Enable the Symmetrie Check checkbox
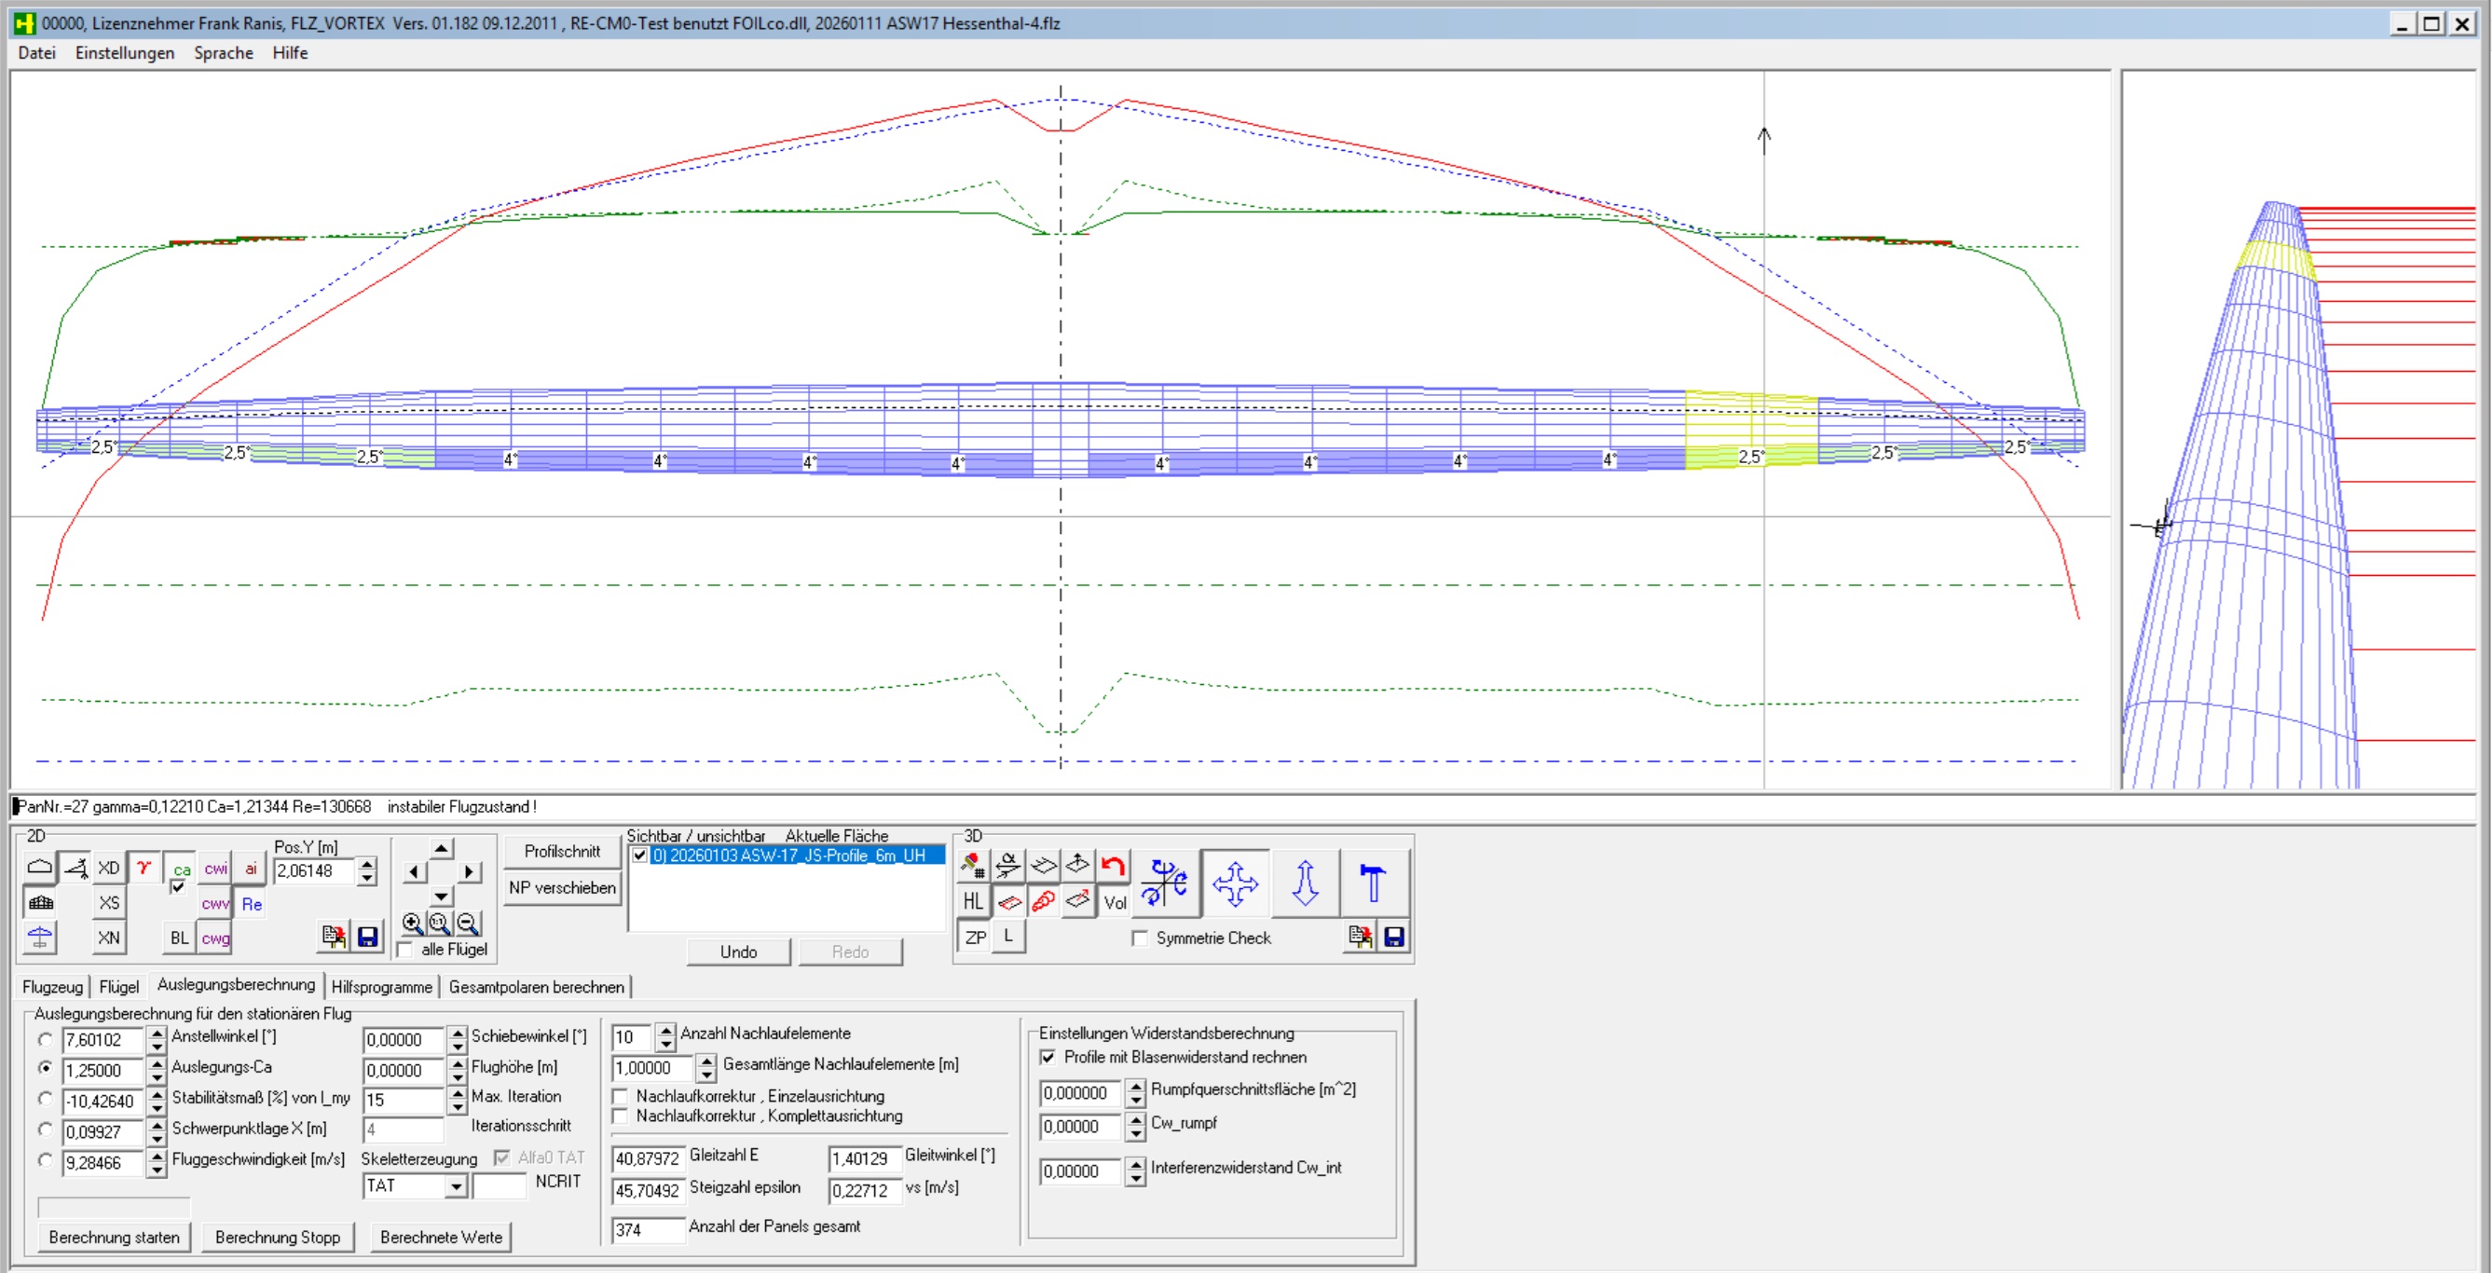This screenshot has height=1273, width=2492. (x=1141, y=938)
